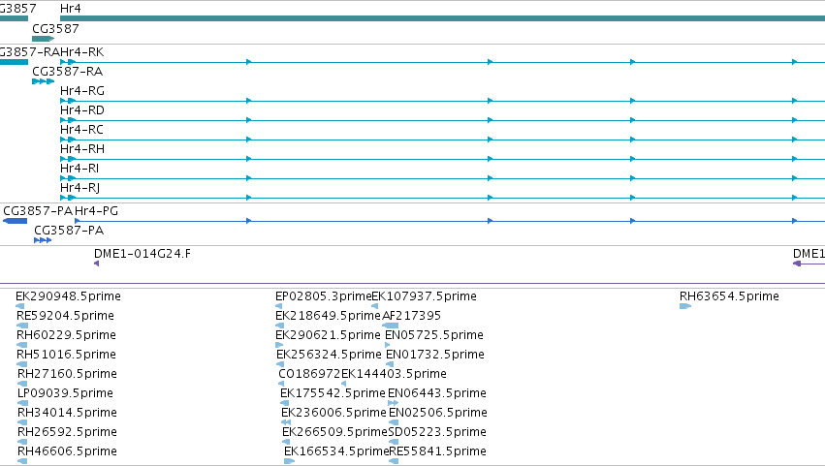Click the EK290948.5prime EST arrow
Screen dimensions: 825x466
click(20, 306)
